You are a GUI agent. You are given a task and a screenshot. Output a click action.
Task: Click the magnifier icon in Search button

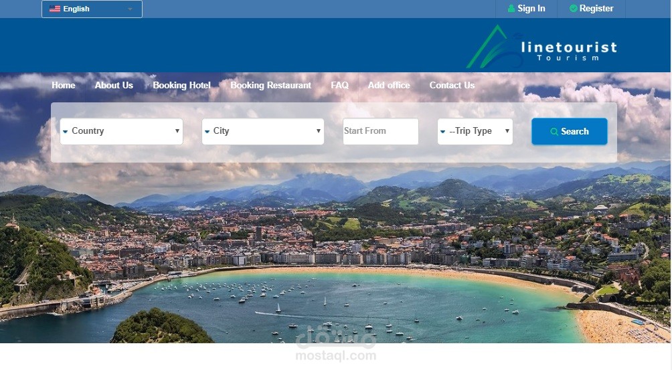(x=554, y=131)
